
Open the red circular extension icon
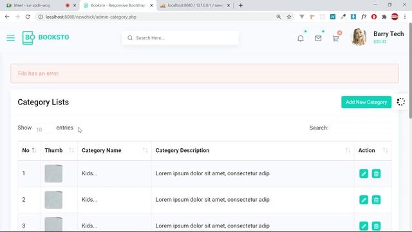(374, 17)
